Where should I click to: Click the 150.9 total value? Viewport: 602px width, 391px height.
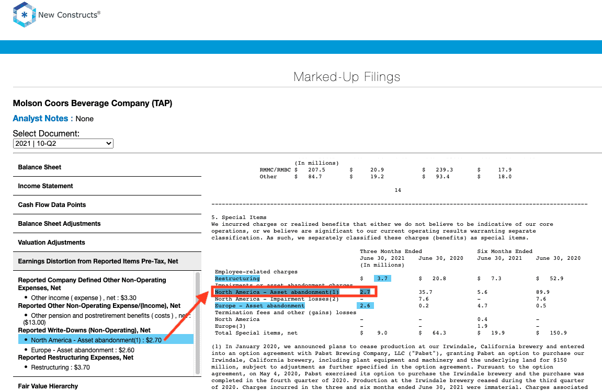tap(559, 333)
